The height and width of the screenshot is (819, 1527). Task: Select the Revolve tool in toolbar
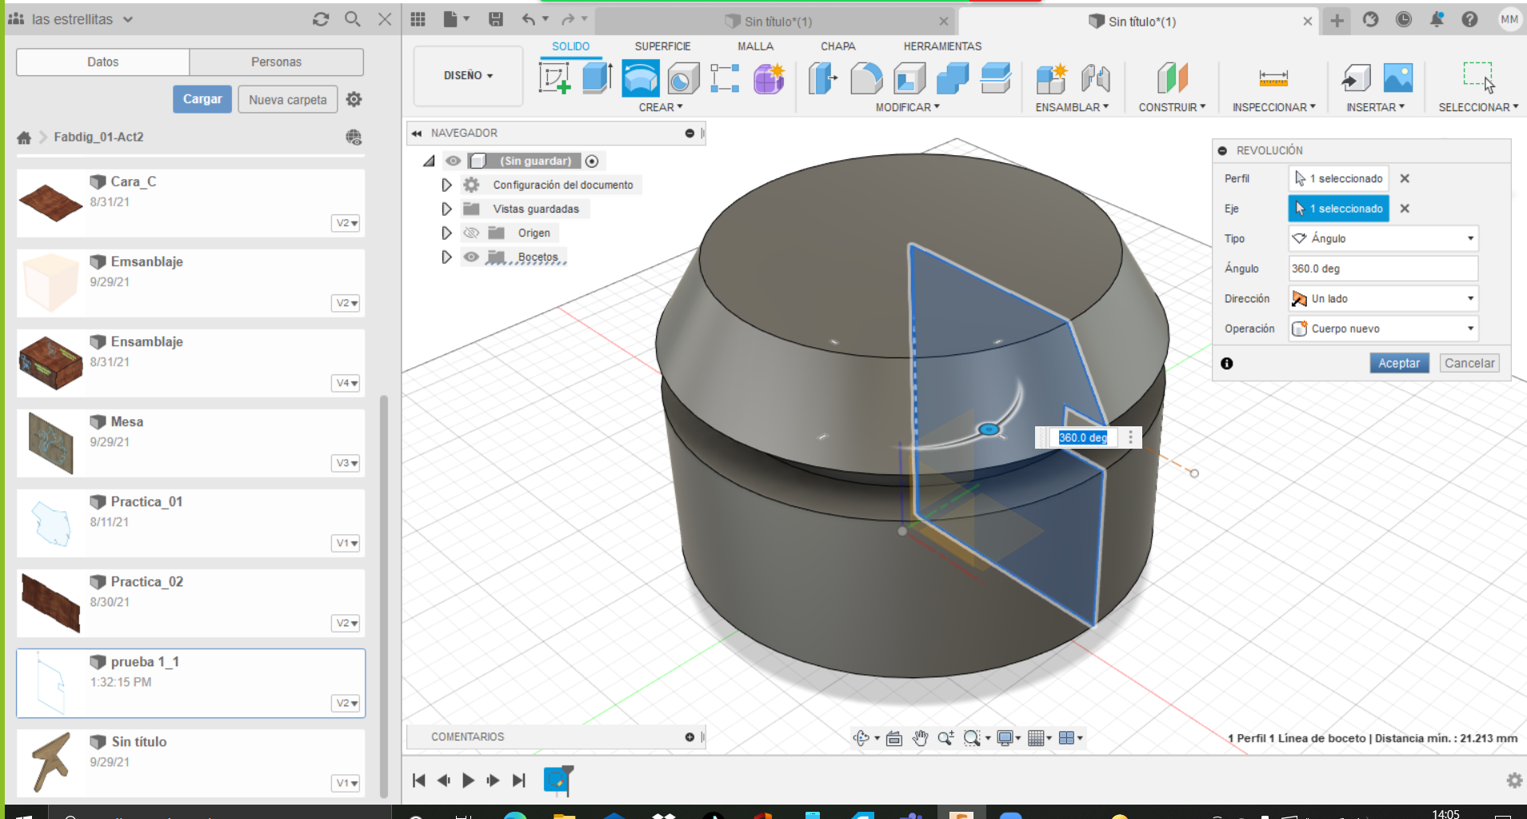[641, 78]
